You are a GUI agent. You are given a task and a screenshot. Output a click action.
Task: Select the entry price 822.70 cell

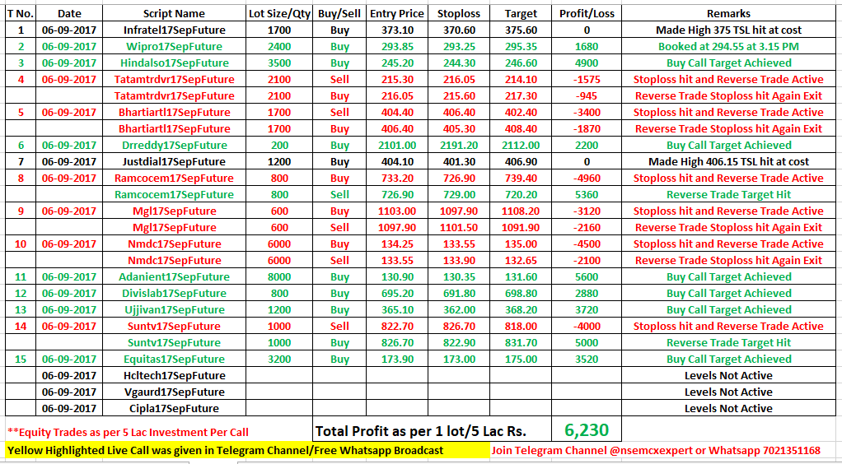click(x=397, y=326)
